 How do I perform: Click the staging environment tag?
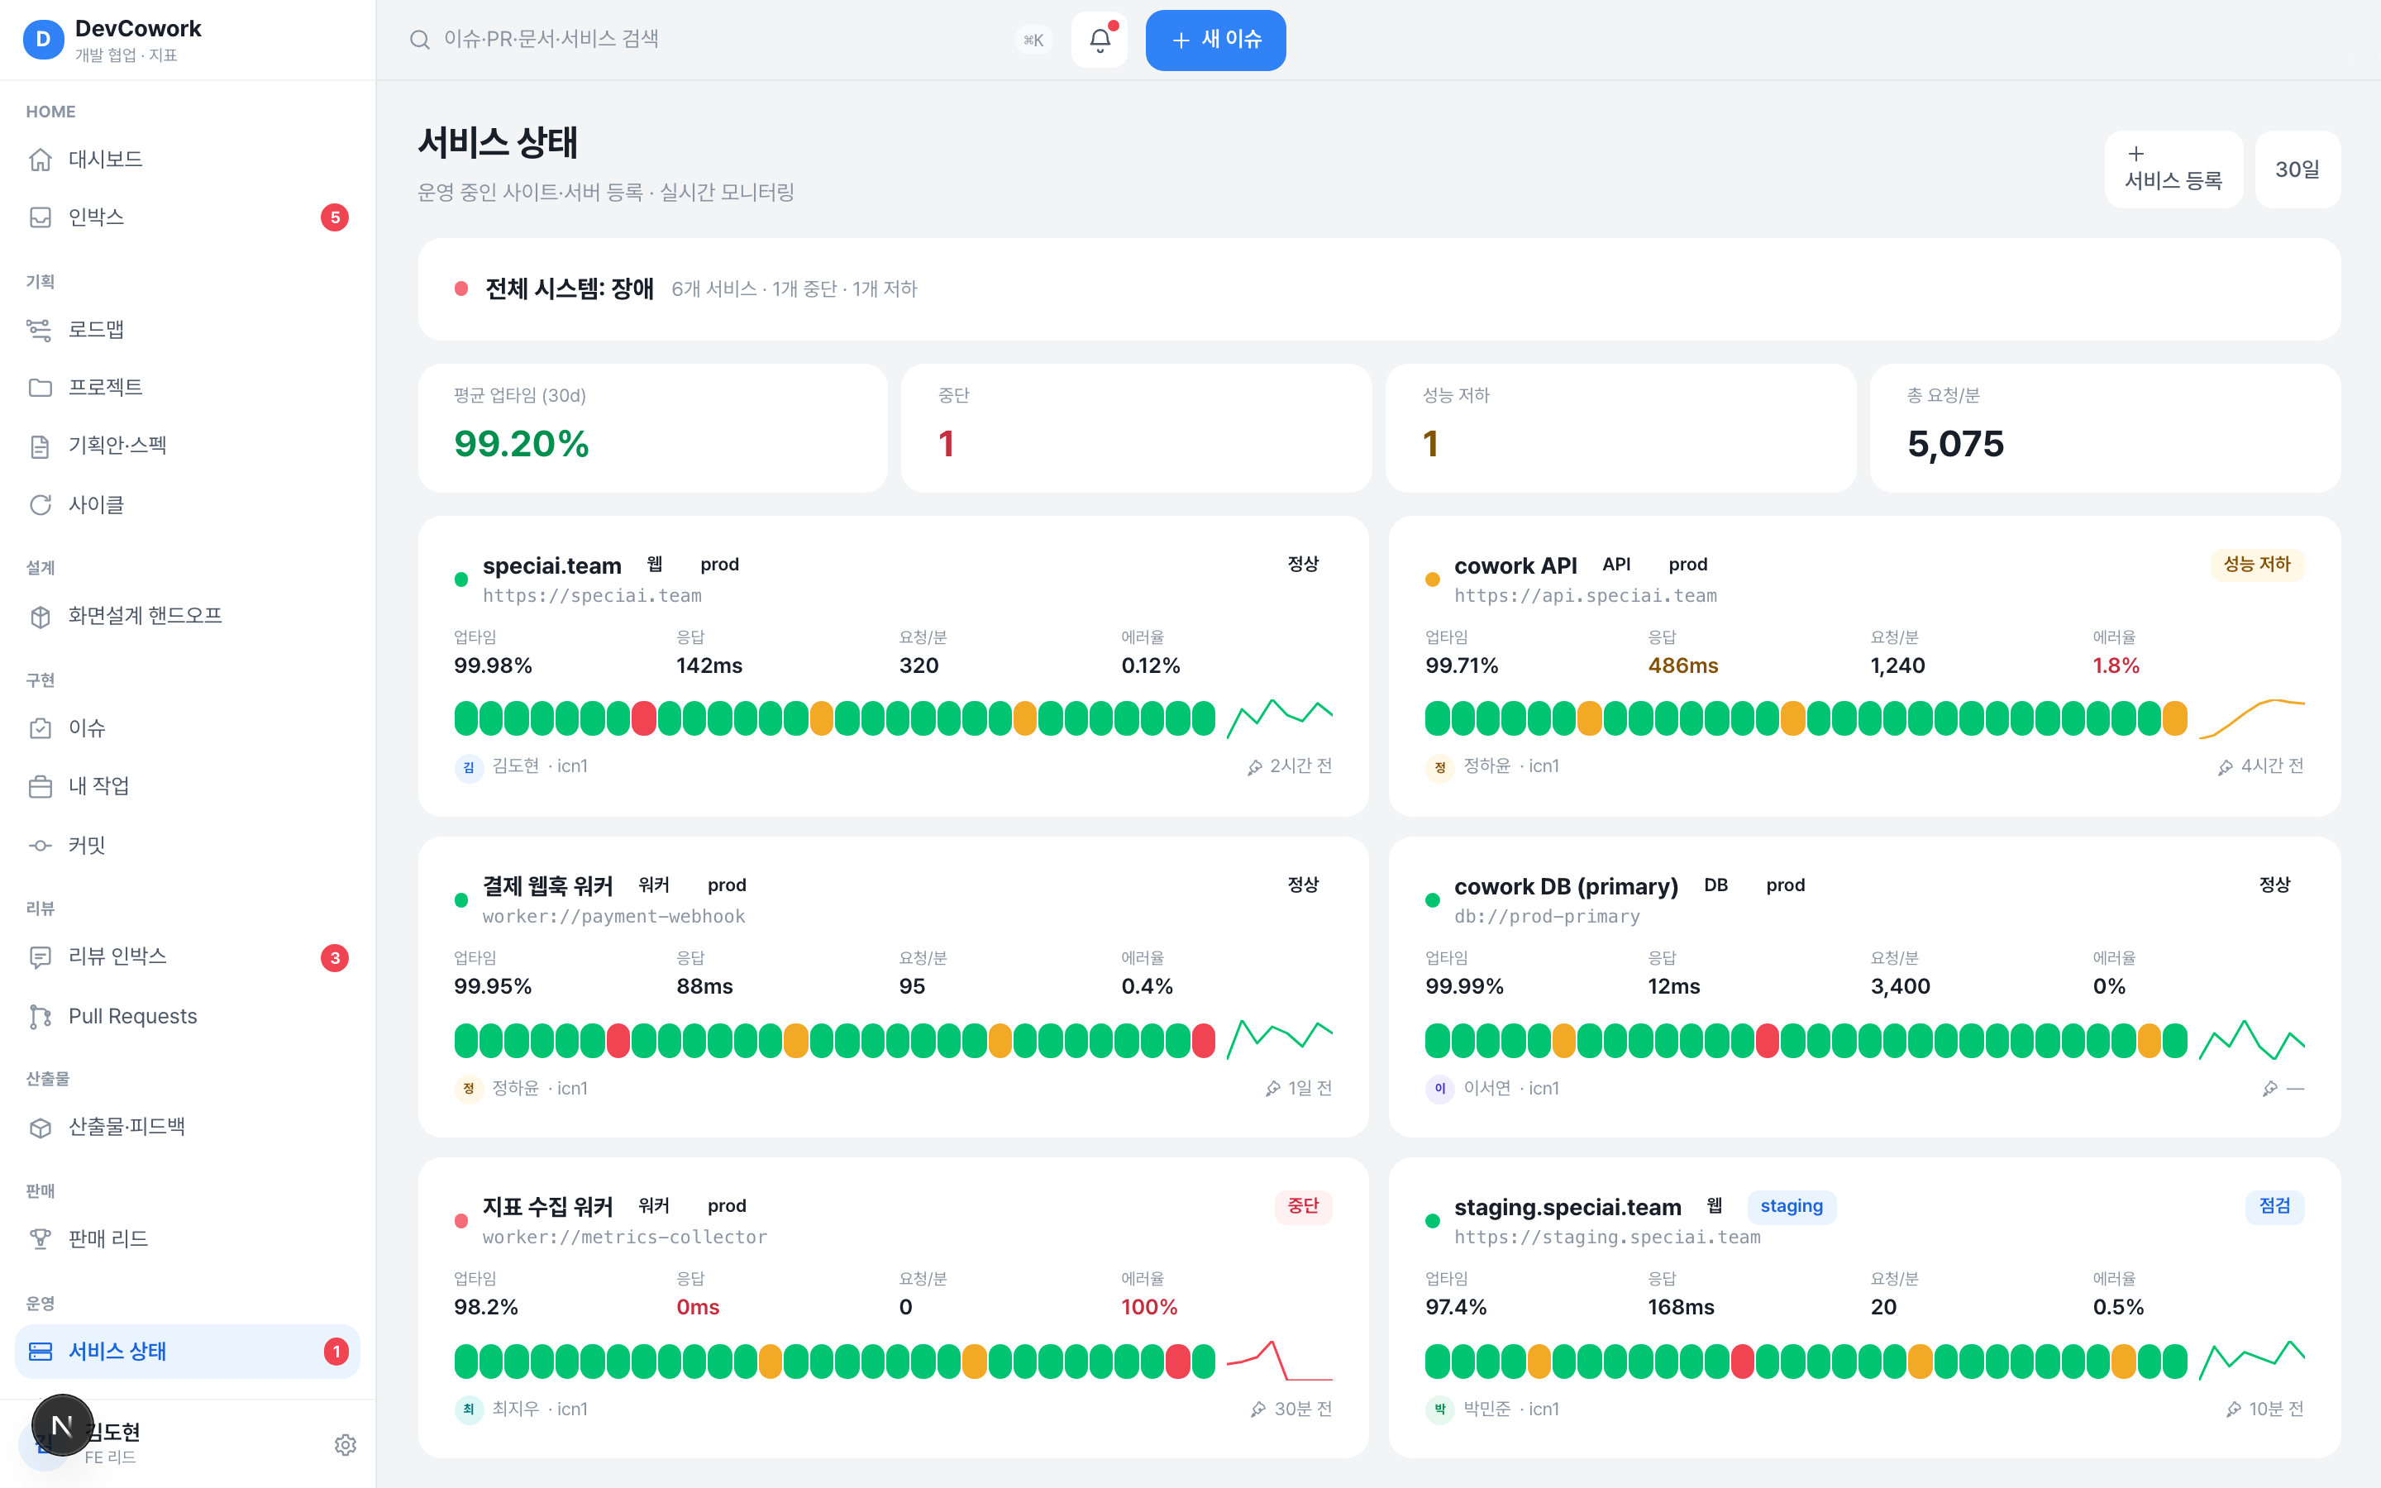point(1791,1205)
